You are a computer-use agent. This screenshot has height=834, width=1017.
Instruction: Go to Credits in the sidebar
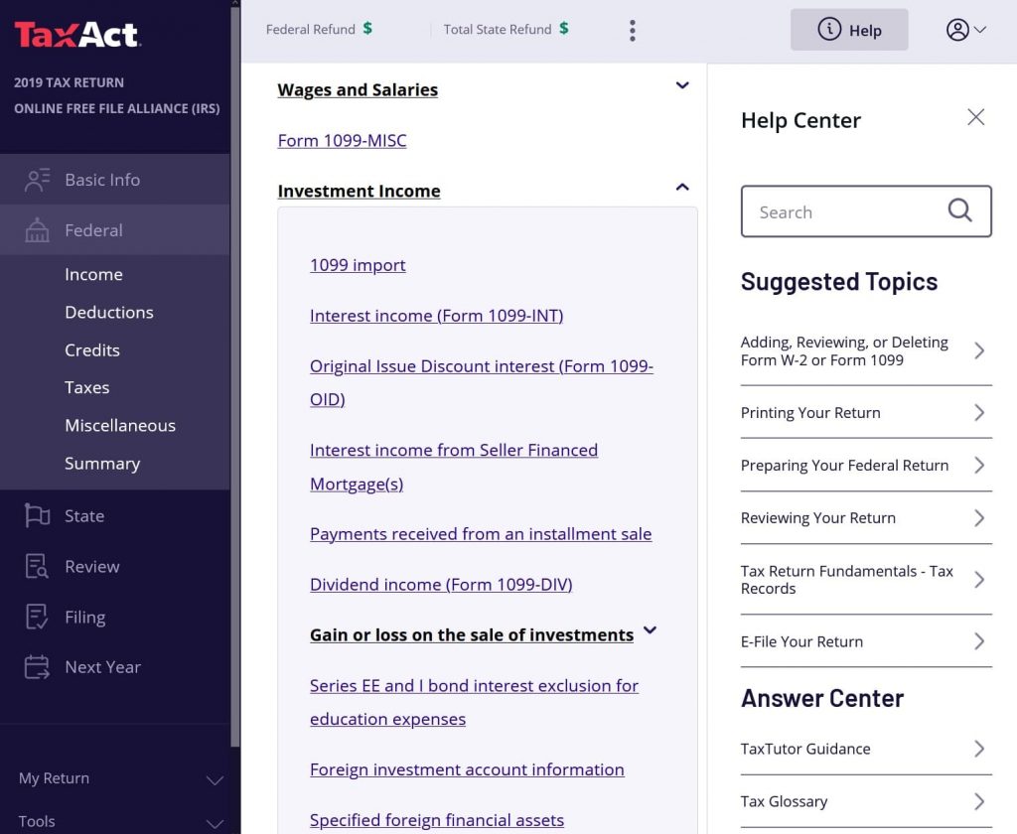92,350
